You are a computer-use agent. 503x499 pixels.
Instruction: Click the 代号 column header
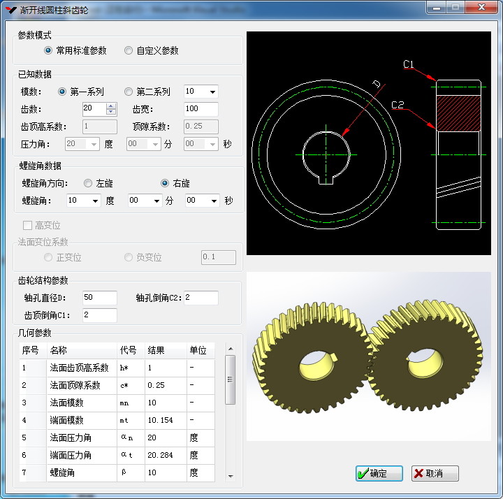pos(131,350)
